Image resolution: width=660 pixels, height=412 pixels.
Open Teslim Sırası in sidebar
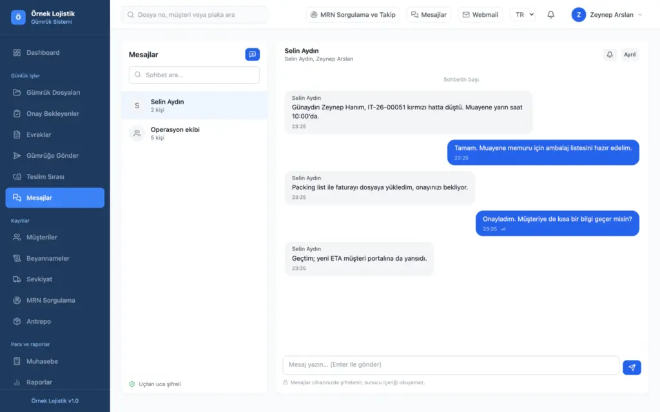tap(55, 176)
